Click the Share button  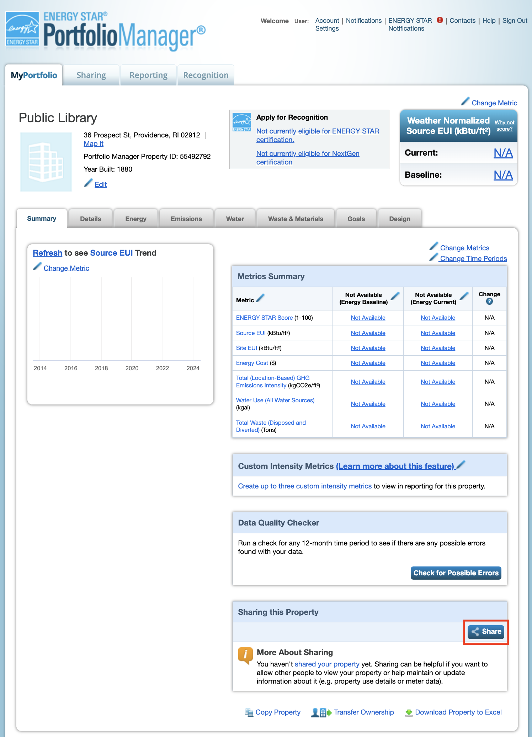pos(486,632)
